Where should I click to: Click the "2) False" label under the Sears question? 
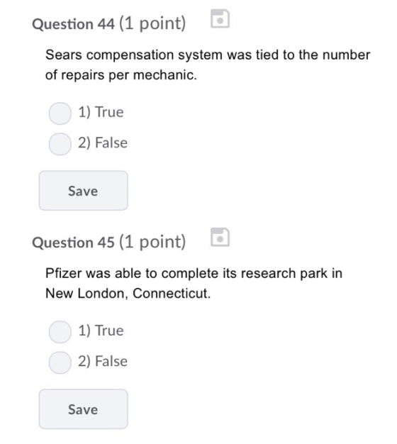coord(103,143)
